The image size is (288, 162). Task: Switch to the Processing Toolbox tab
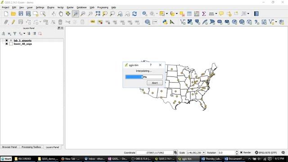coord(31,147)
